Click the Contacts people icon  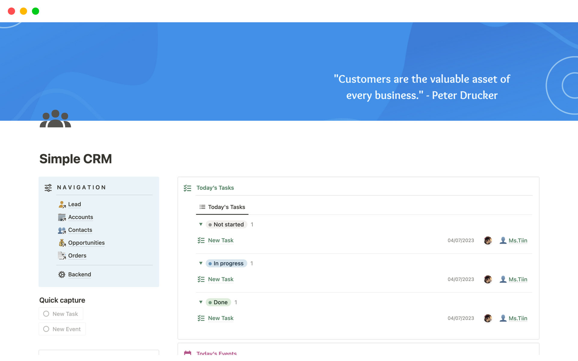point(62,230)
